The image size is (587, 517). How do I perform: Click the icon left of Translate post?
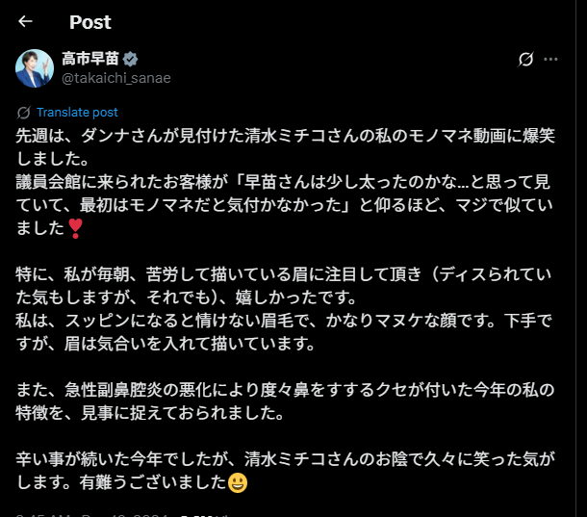(24, 113)
